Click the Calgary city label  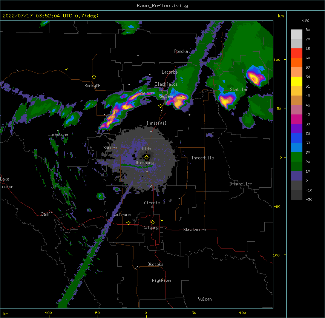pyautogui.click(x=150, y=228)
